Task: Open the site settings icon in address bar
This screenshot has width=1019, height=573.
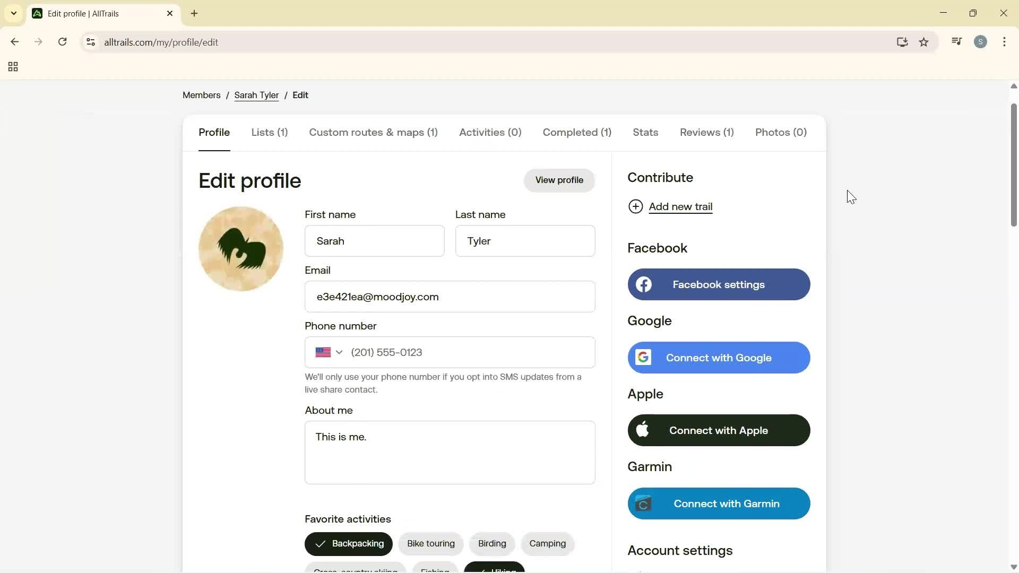Action: [90, 42]
